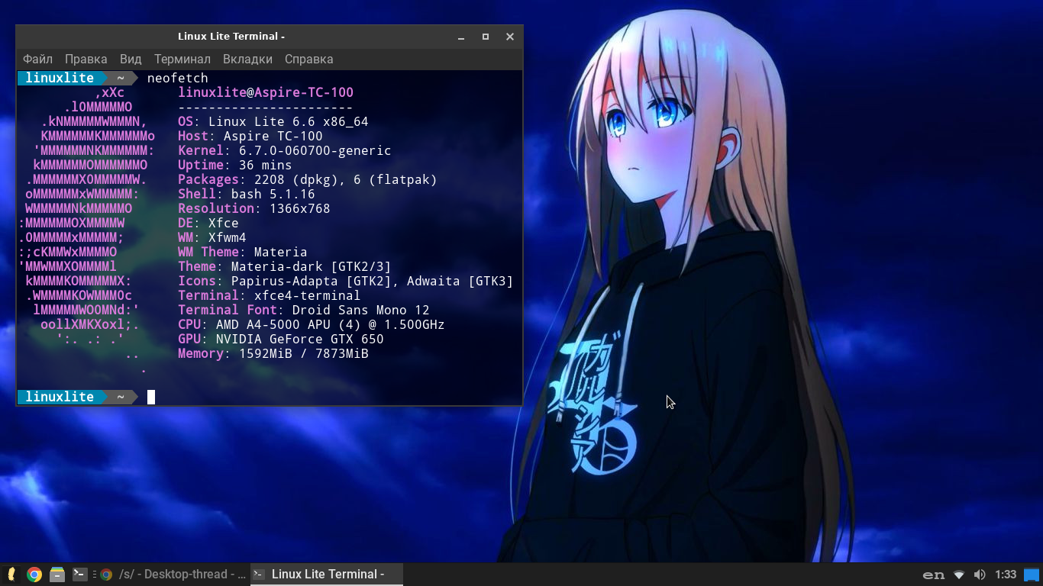1043x586 pixels.
Task: Open the Вкладки menu
Action: [247, 59]
